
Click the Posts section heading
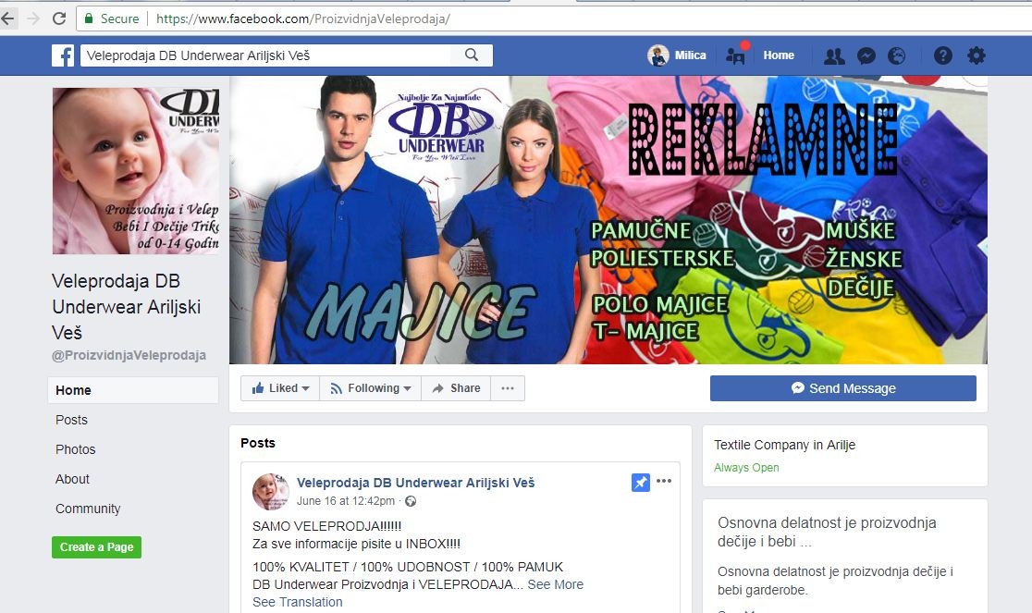[258, 443]
